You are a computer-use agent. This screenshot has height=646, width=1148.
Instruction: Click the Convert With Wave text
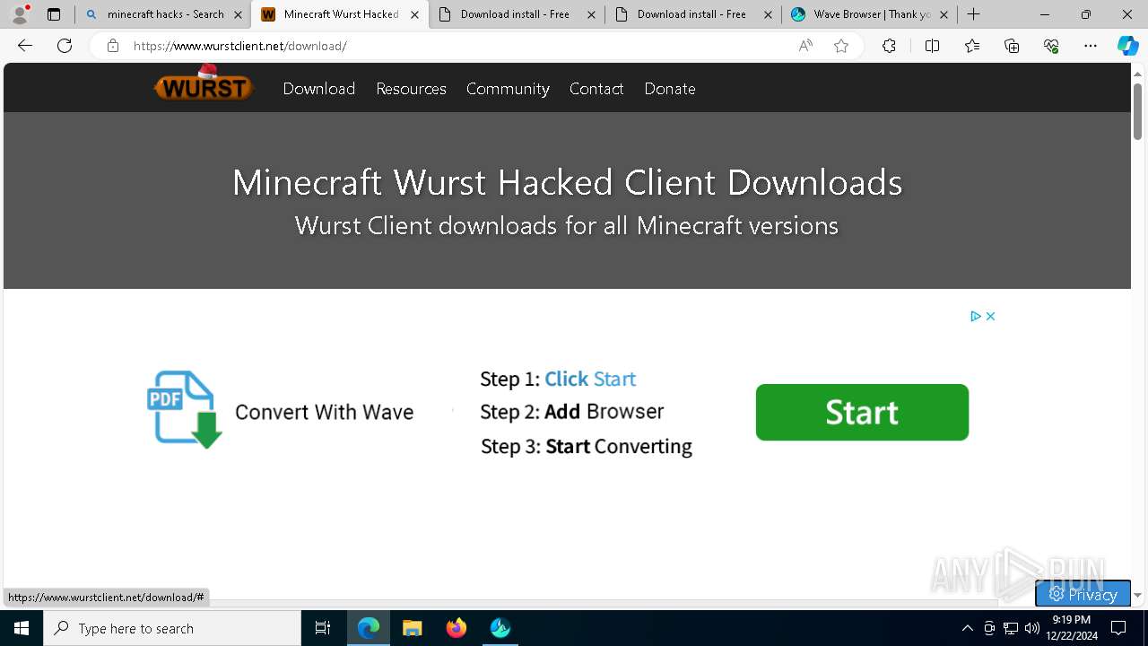pyautogui.click(x=324, y=412)
